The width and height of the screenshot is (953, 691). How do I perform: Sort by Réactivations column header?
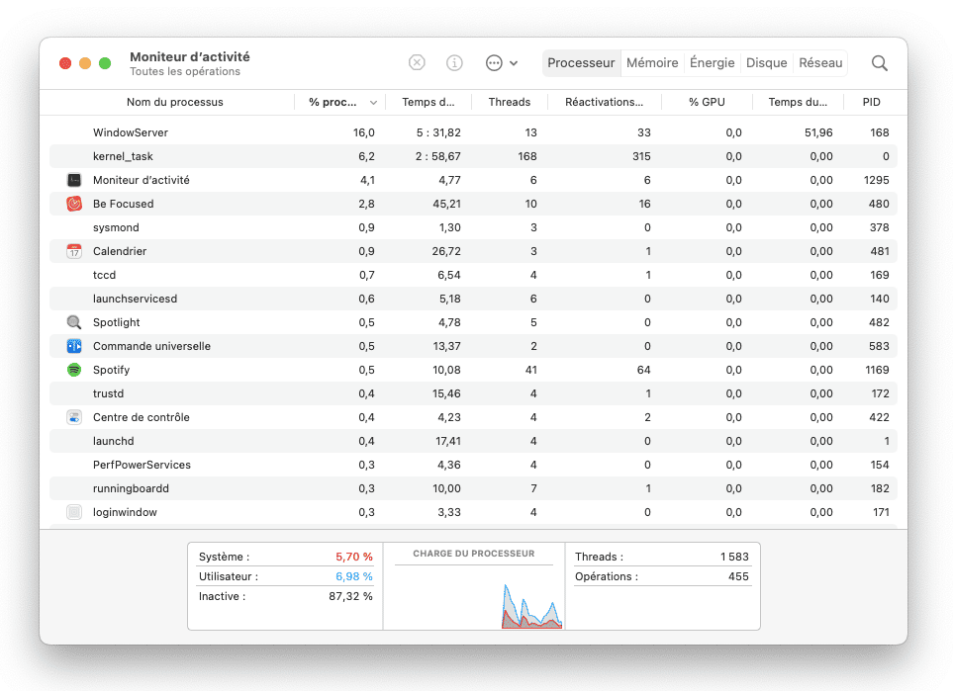[604, 102]
